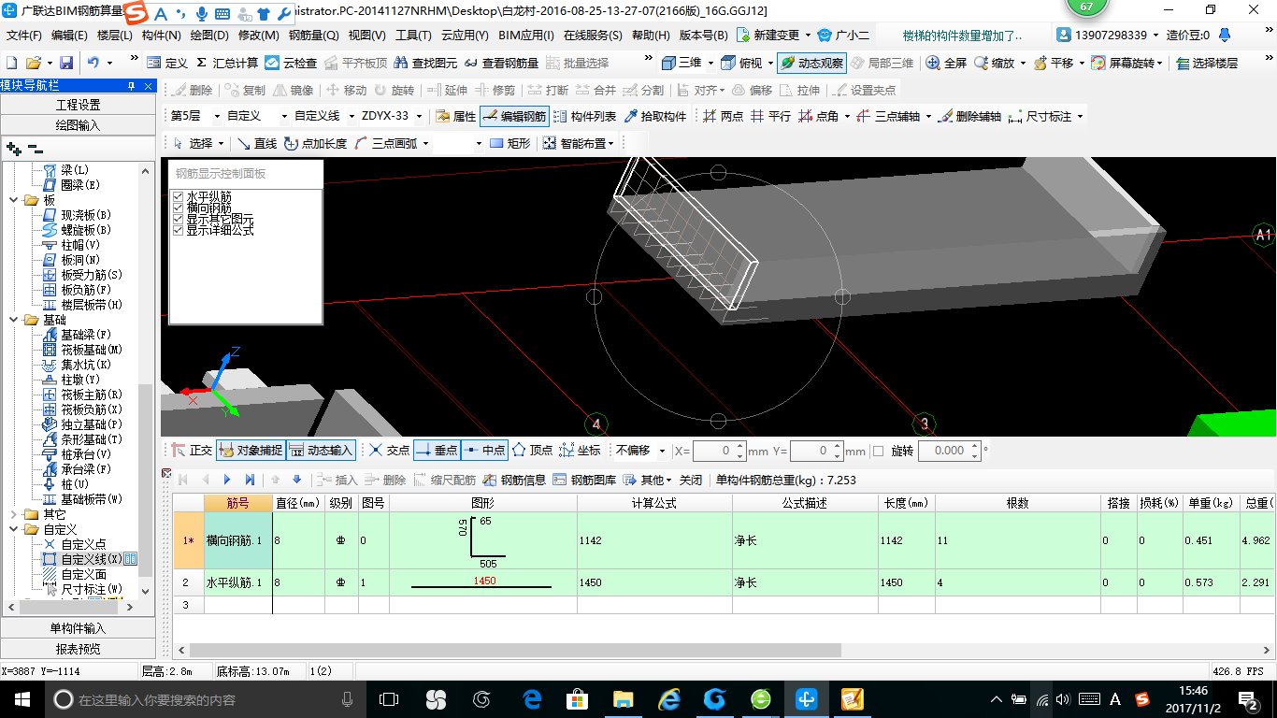
Task: Toggle 垂点 perpendicular snap
Action: pyautogui.click(x=436, y=451)
